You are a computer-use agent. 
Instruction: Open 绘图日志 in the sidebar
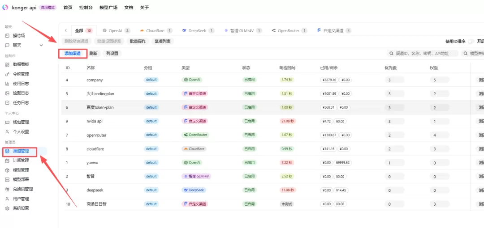[21, 93]
